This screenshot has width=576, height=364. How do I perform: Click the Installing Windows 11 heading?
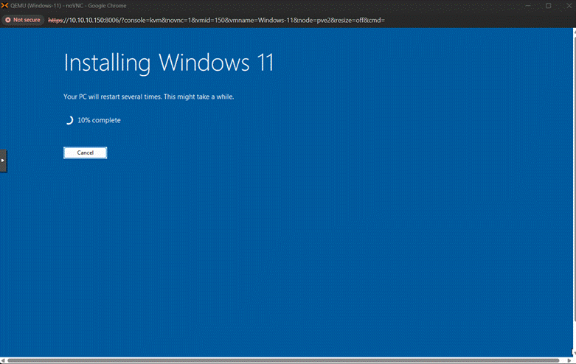(168, 63)
